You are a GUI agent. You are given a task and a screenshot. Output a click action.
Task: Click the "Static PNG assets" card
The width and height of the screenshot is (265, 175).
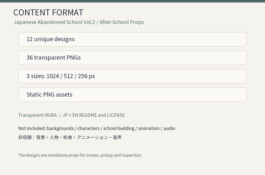132,95
